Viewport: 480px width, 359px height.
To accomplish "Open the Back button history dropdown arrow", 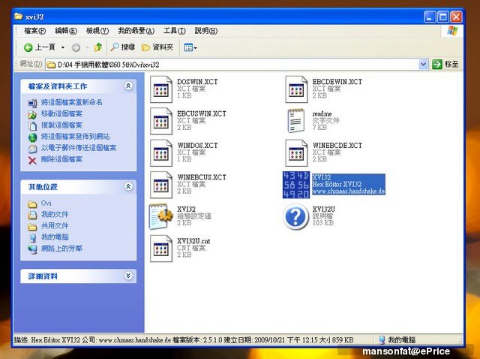I will click(x=63, y=47).
